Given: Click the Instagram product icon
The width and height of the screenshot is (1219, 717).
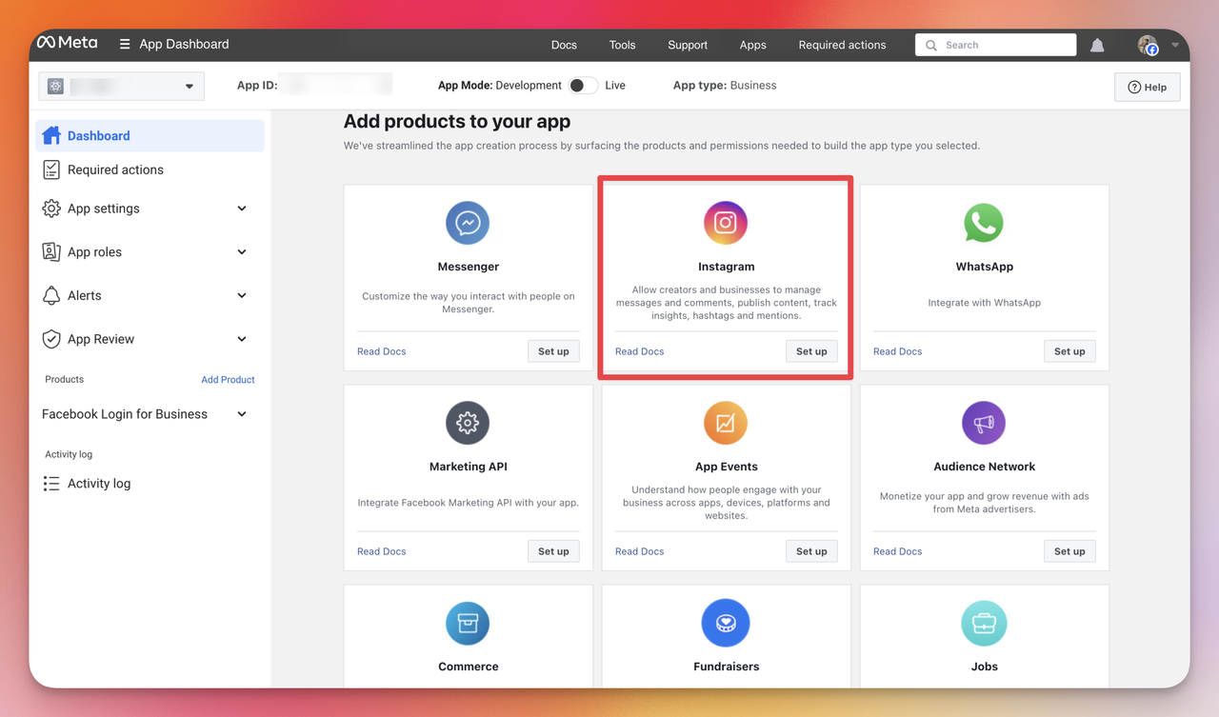Looking at the screenshot, I should pos(726,223).
